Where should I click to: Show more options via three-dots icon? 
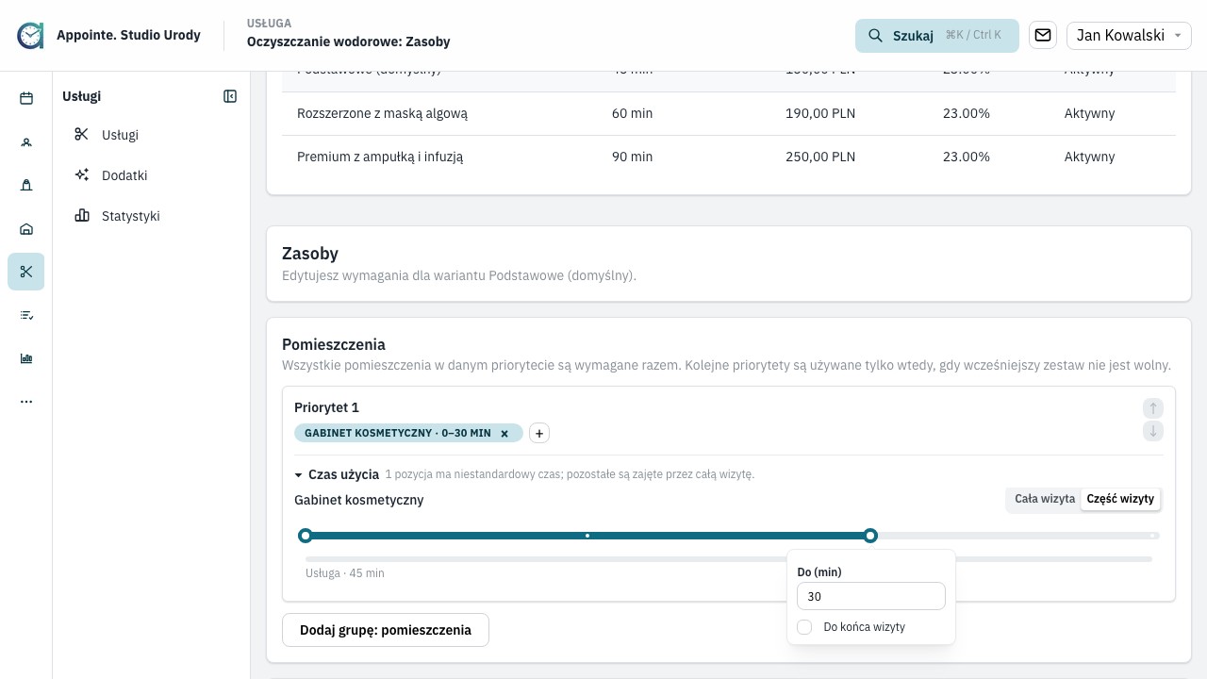26,402
